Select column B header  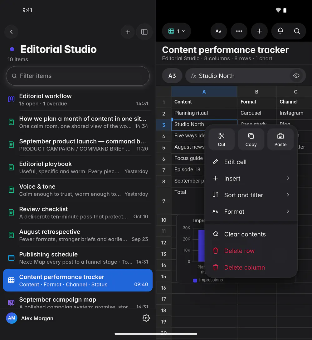(257, 92)
